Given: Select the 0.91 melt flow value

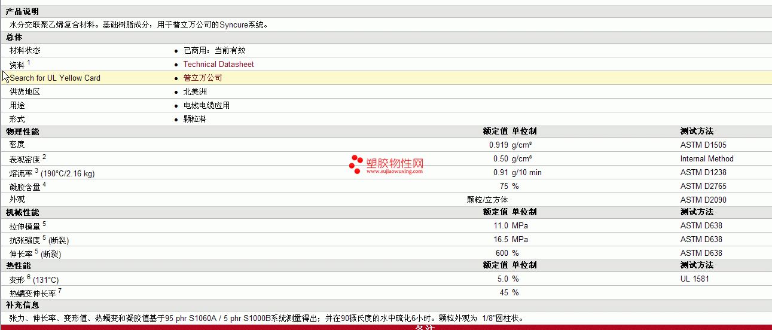Looking at the screenshot, I should click(501, 172).
